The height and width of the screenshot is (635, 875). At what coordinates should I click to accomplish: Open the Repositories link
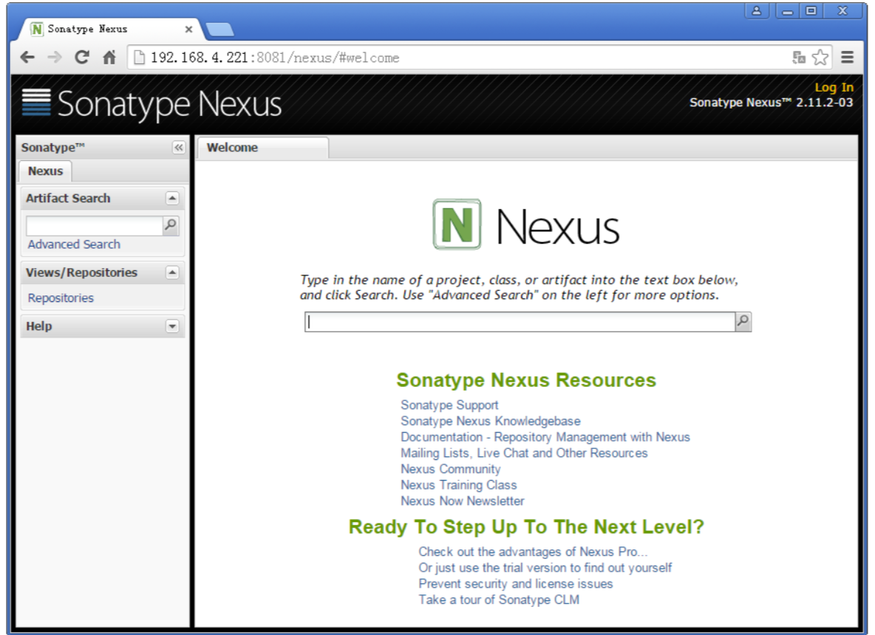click(x=61, y=298)
